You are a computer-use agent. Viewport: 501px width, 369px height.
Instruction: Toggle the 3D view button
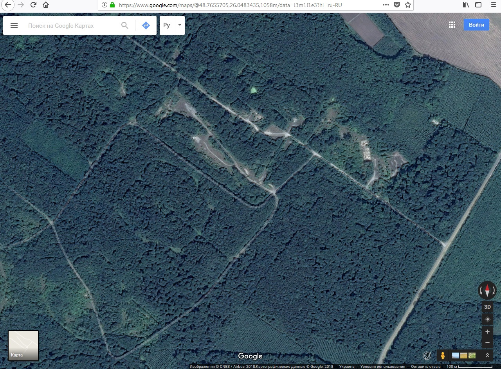[x=487, y=307]
